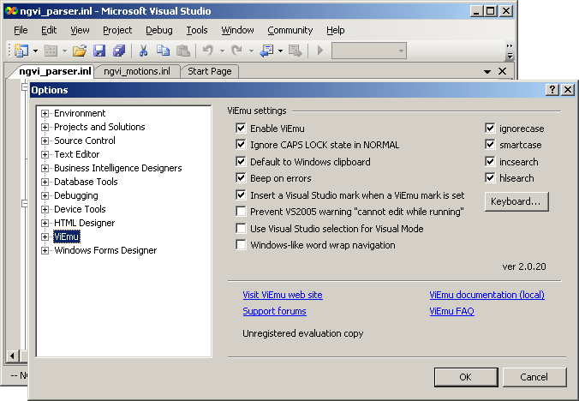The height and width of the screenshot is (401, 579).
Task: Expand the Text Editor tree node
Action: coord(45,154)
